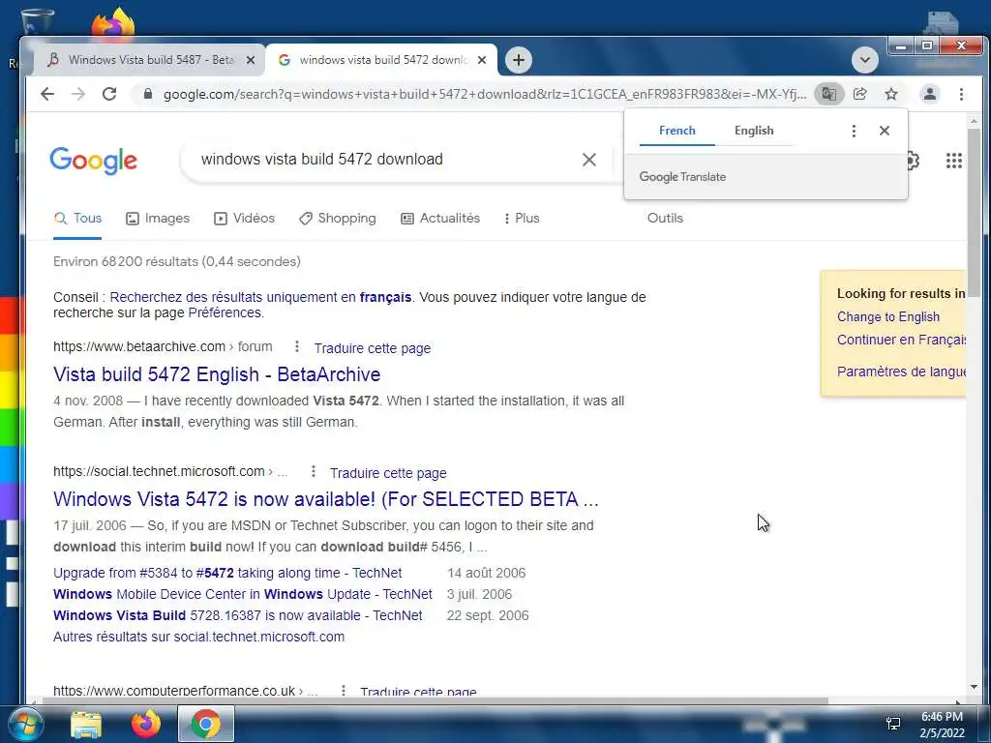This screenshot has height=743, width=991.
Task: Close the Windows Vista build 5487 tab
Action: tap(251, 60)
